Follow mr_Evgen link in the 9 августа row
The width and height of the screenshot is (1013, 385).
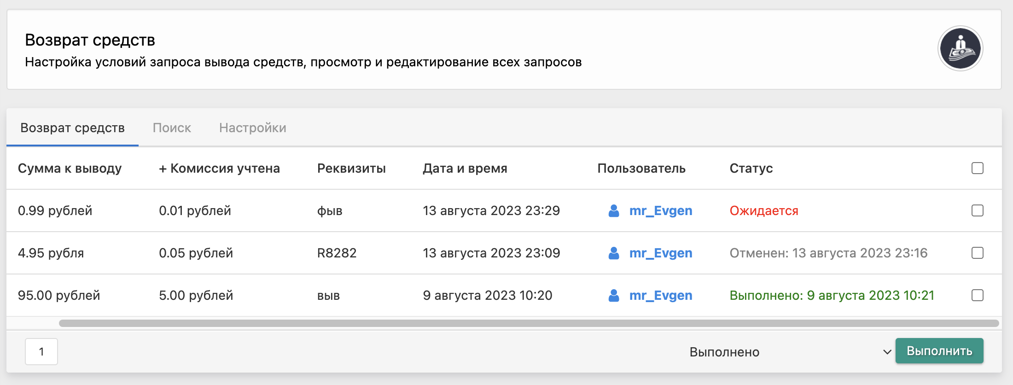pyautogui.click(x=660, y=296)
